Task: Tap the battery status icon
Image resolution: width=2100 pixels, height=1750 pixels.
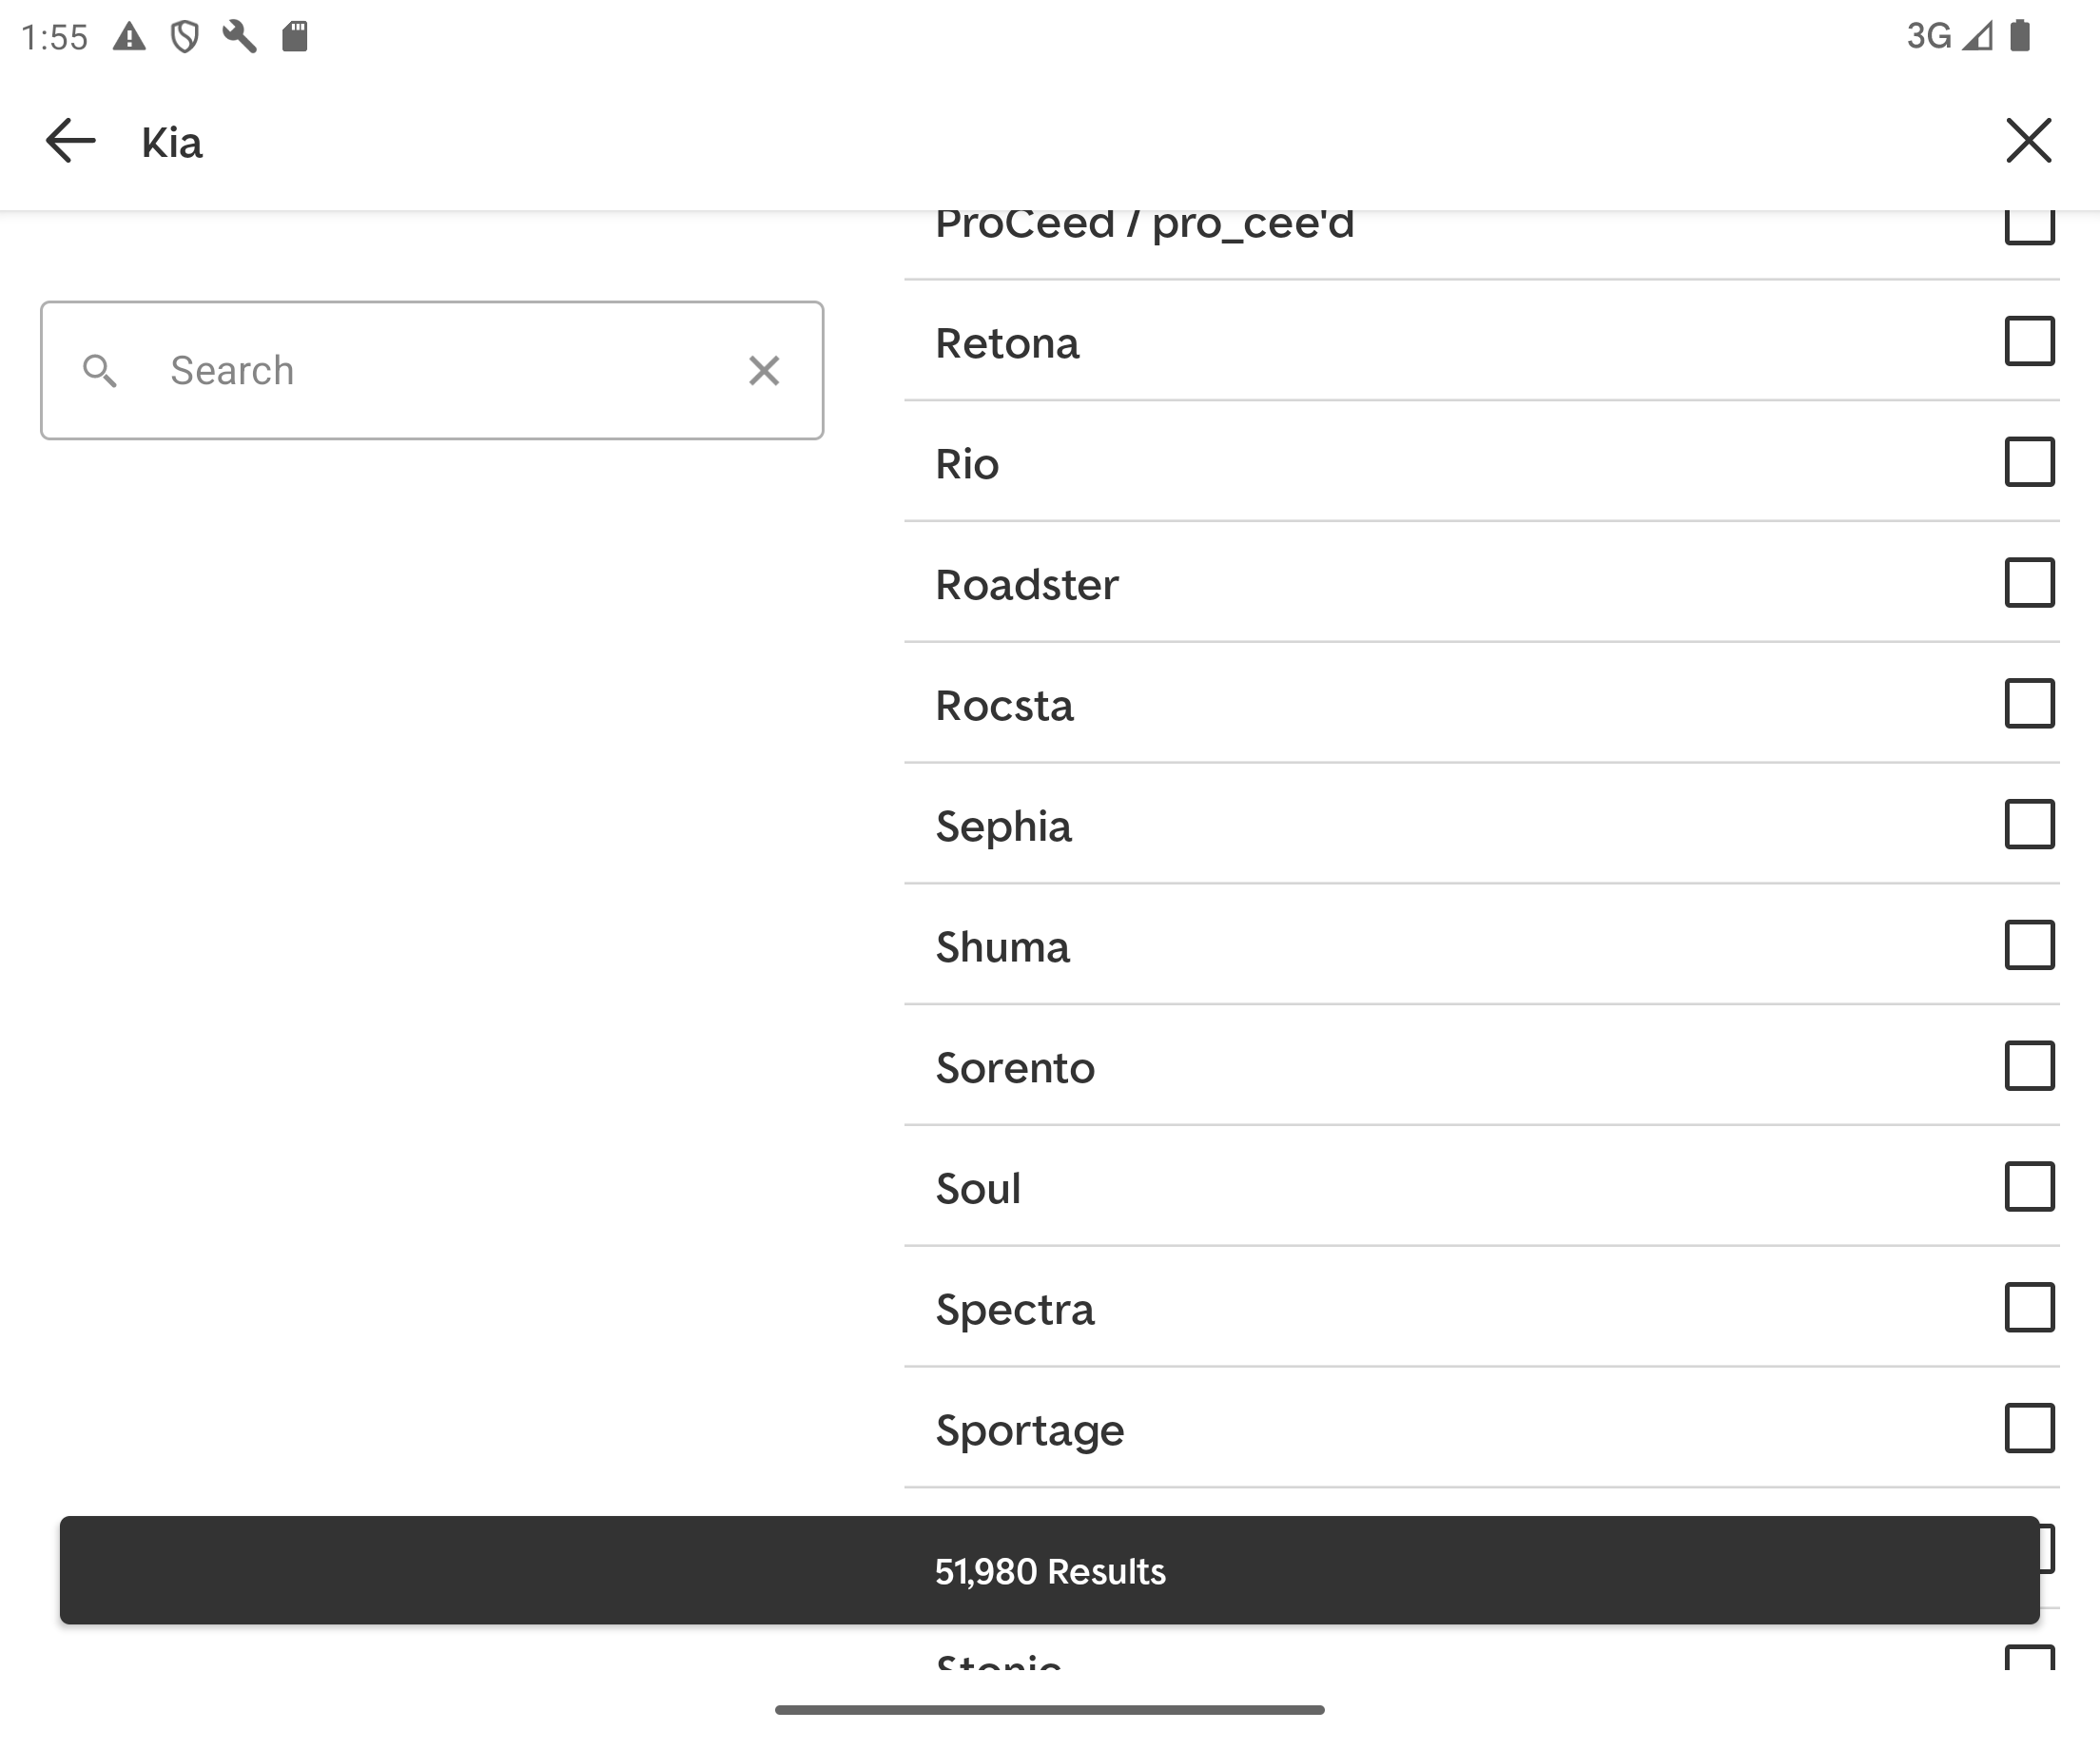Action: tap(2020, 36)
